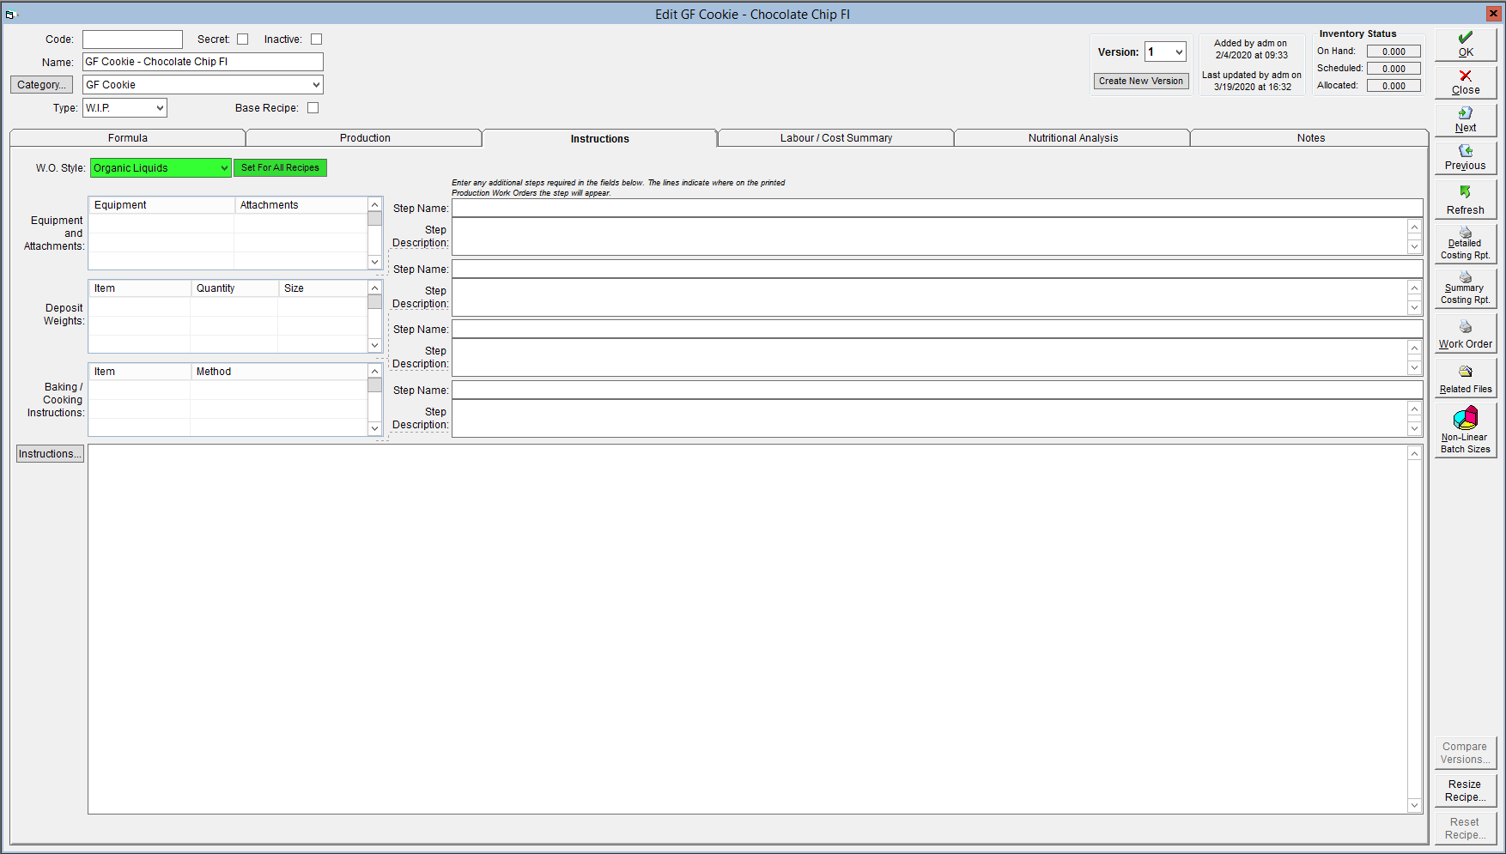Click the red X Close icon

click(1466, 76)
